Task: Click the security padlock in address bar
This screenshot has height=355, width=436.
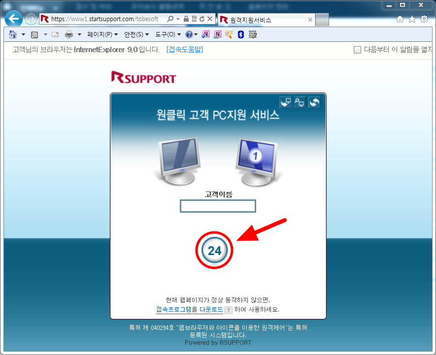Action: pyautogui.click(x=186, y=19)
